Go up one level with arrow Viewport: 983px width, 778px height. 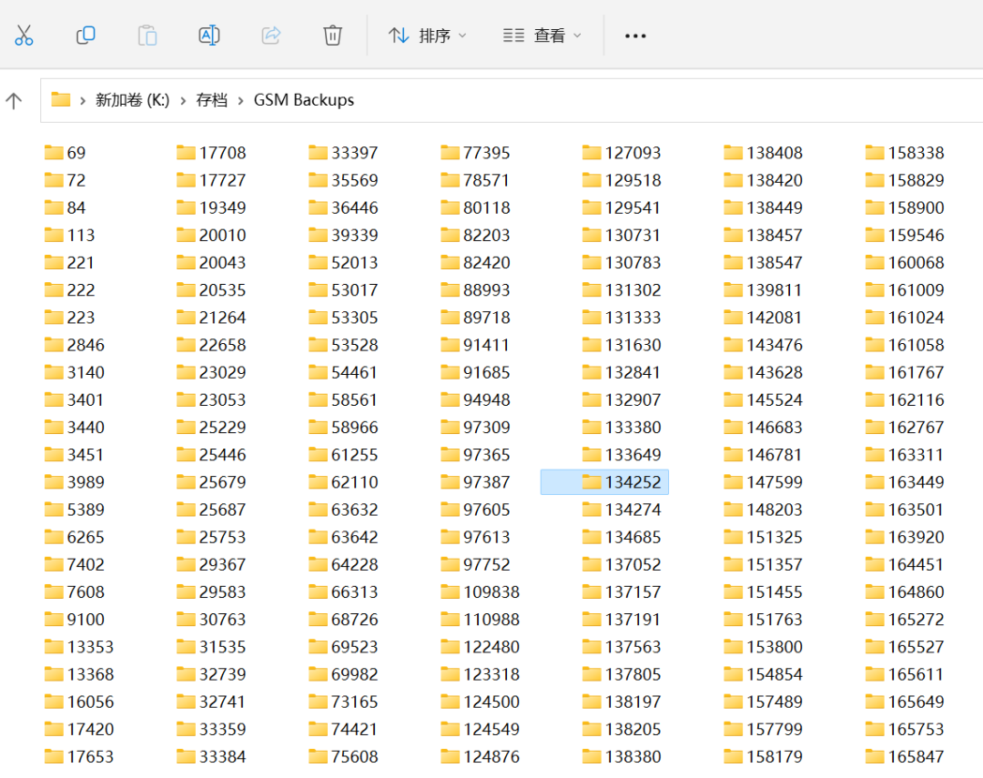(x=14, y=100)
